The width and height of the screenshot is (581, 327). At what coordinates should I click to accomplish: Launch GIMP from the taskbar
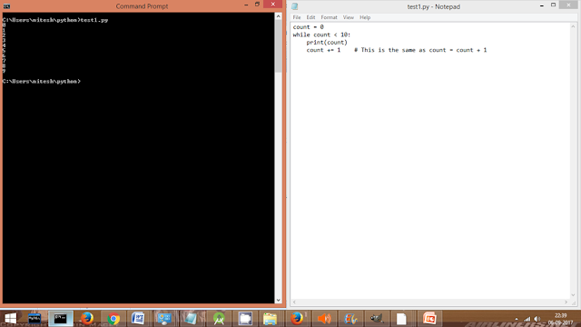click(x=377, y=319)
